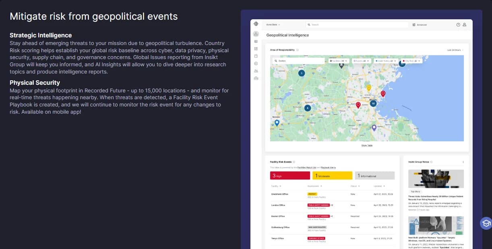Sort table by Status column header
This screenshot has height=249, width=492.
point(355,186)
